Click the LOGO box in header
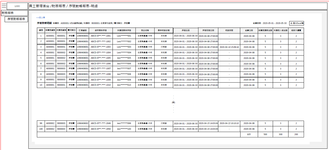 tap(17, 6)
